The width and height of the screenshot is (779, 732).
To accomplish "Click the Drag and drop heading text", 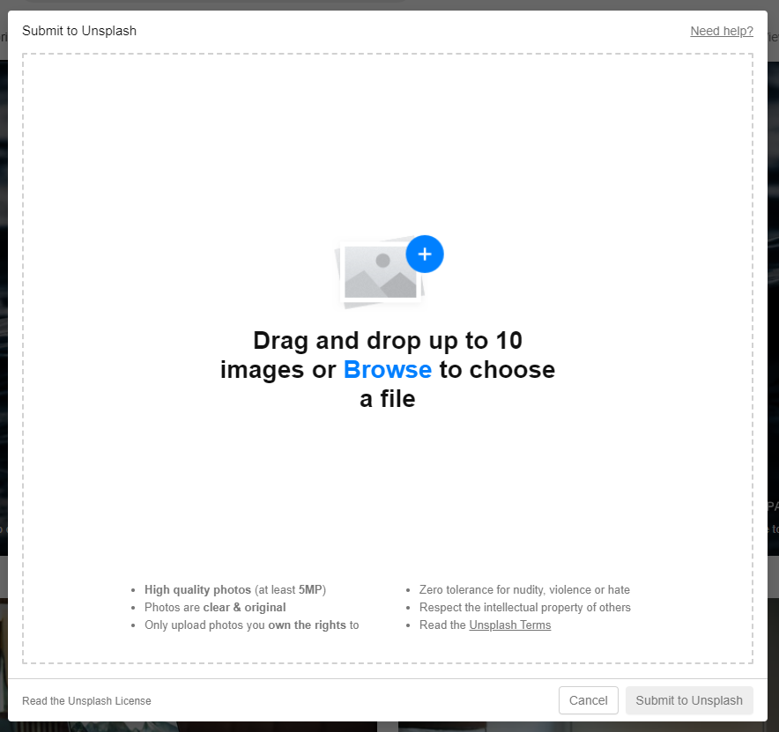I will click(388, 369).
